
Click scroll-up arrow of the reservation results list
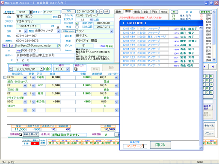coord(201,28)
